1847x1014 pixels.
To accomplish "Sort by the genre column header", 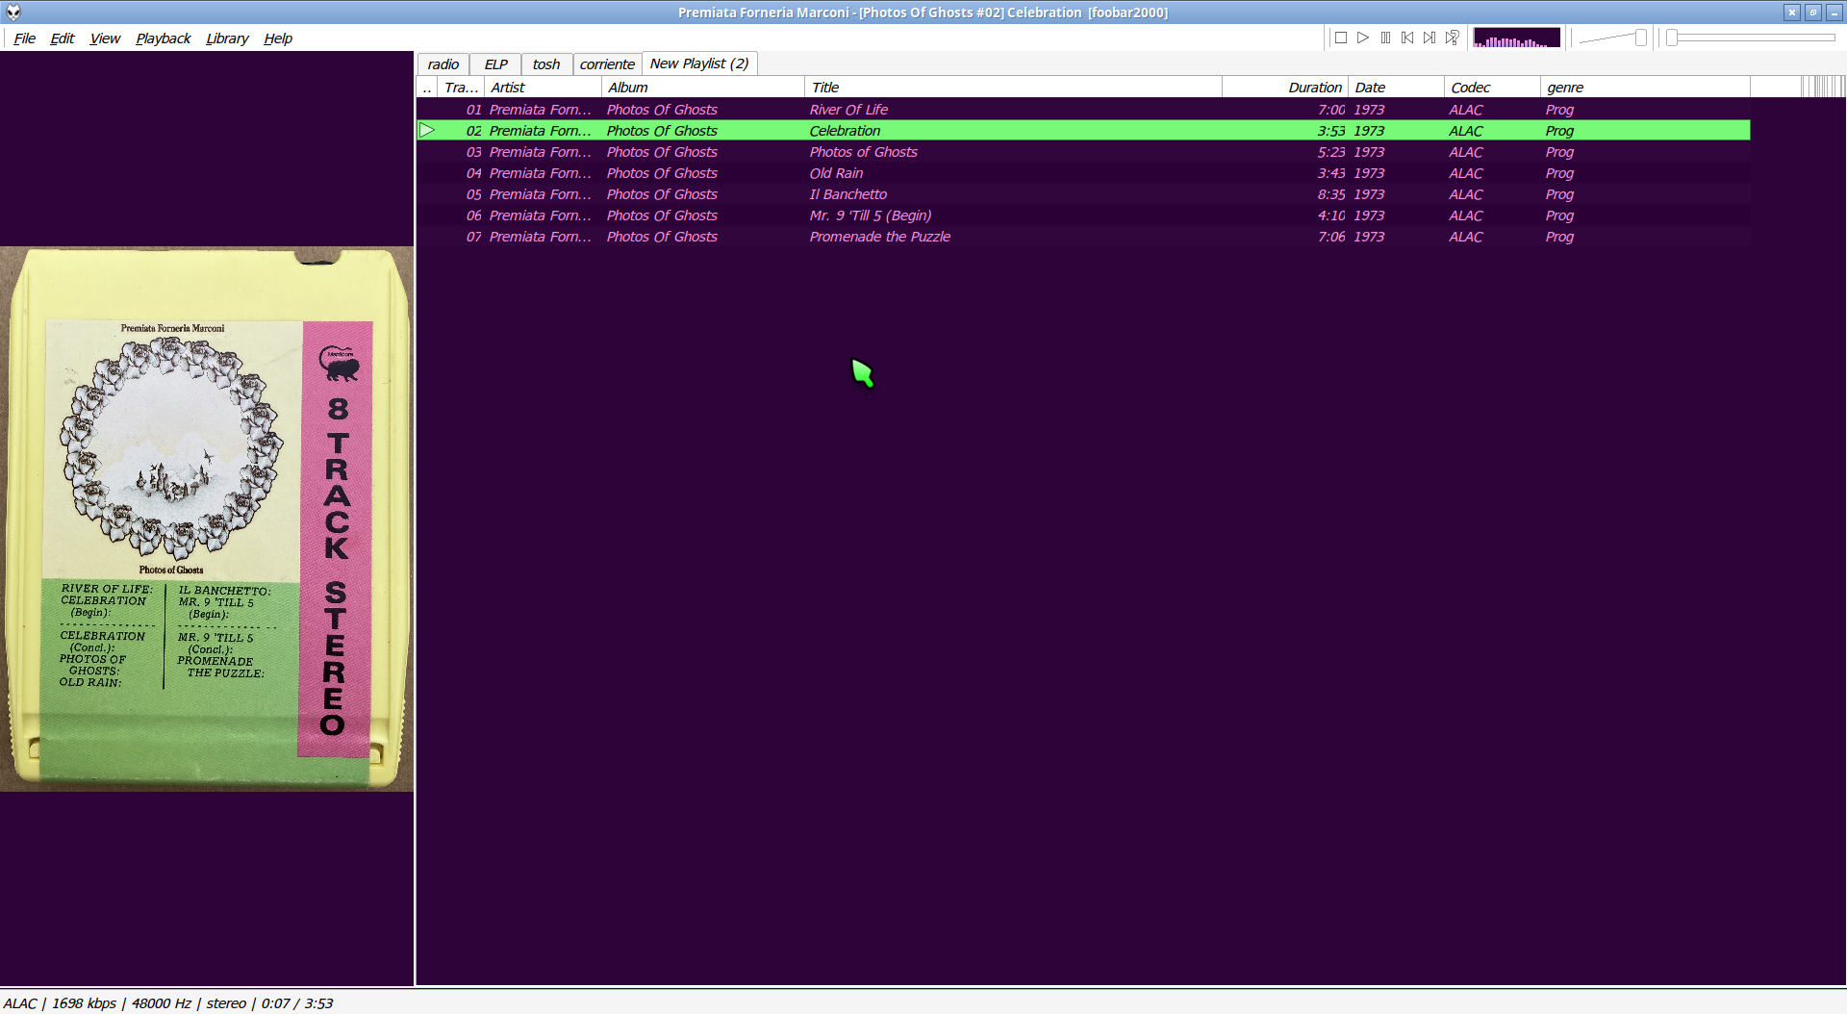I will (x=1645, y=88).
